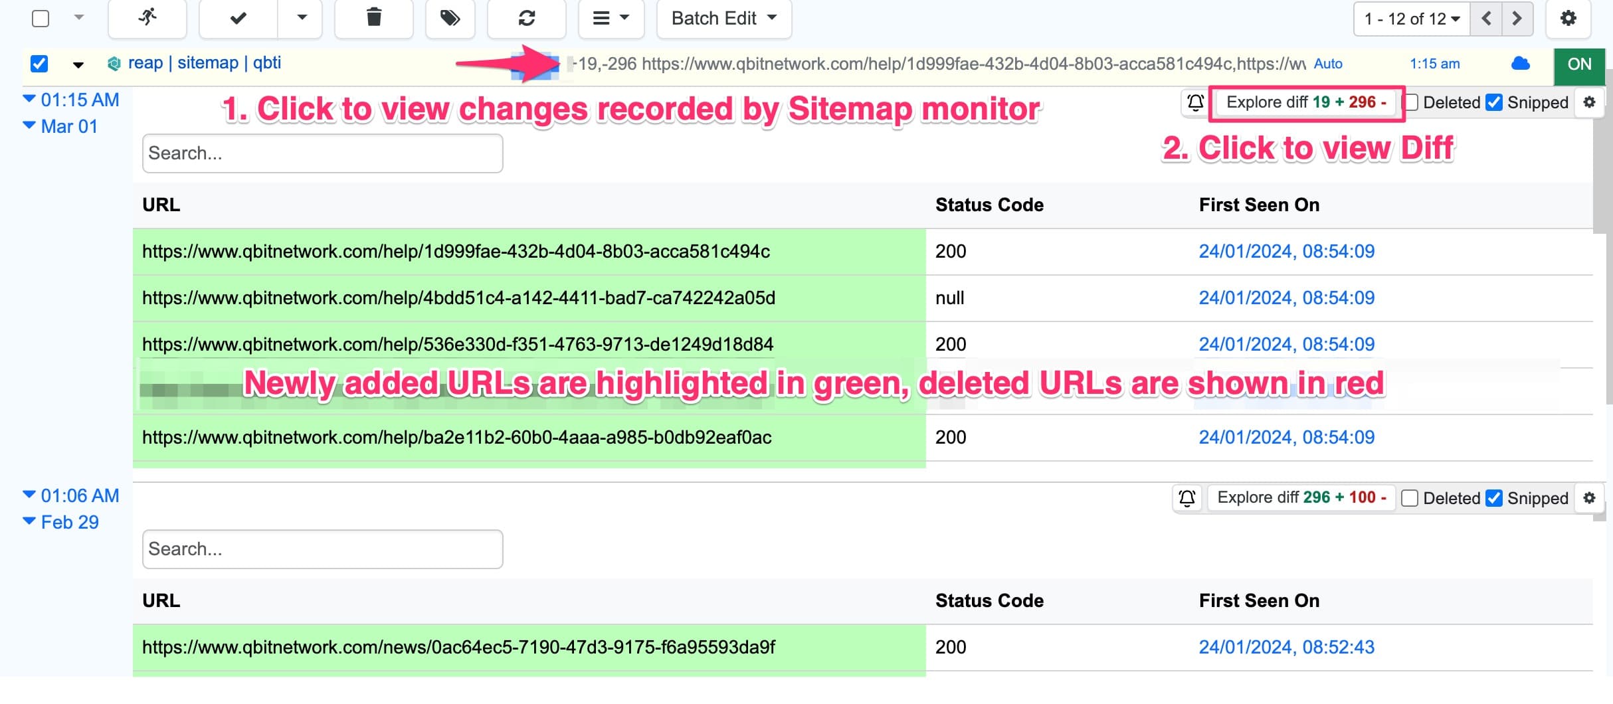
Task: Enable the Deleted checkbox in the Mar 01 section
Action: pos(1411,102)
